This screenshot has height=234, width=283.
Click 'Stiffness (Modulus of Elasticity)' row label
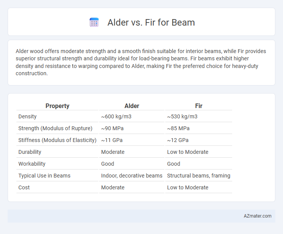(x=57, y=140)
